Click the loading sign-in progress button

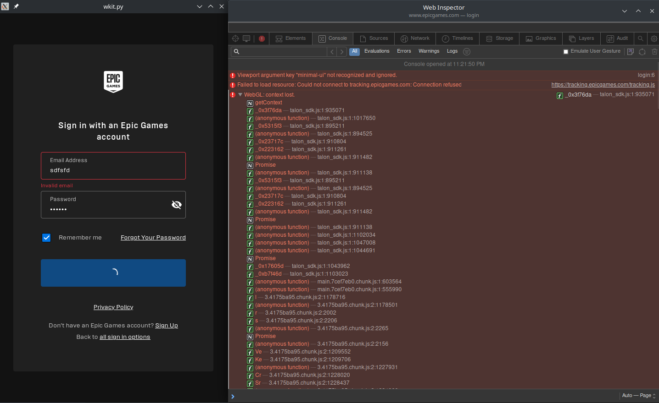113,273
